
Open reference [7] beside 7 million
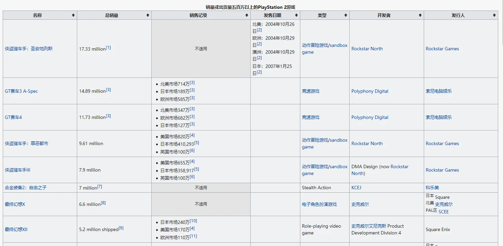(x=100, y=187)
